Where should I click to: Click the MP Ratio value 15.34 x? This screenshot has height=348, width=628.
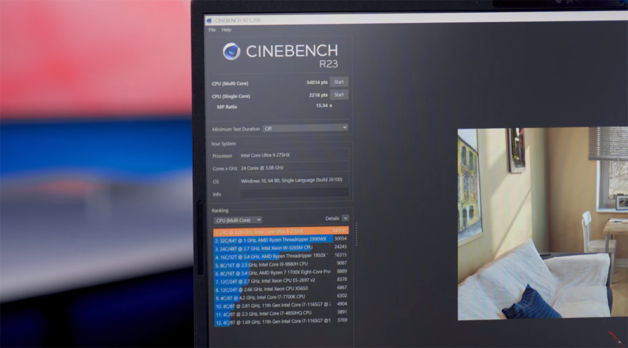pyautogui.click(x=324, y=105)
